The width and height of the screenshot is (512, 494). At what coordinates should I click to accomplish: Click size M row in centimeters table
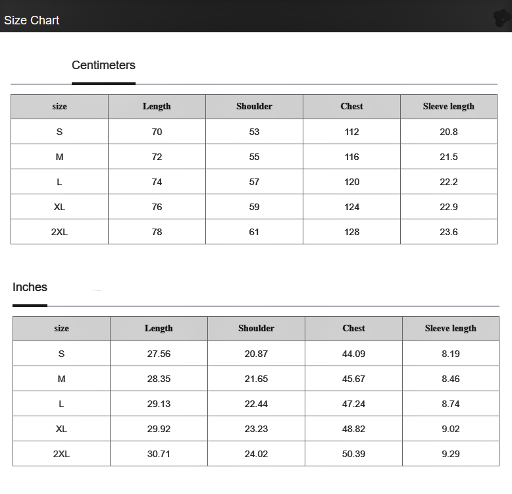pos(254,157)
